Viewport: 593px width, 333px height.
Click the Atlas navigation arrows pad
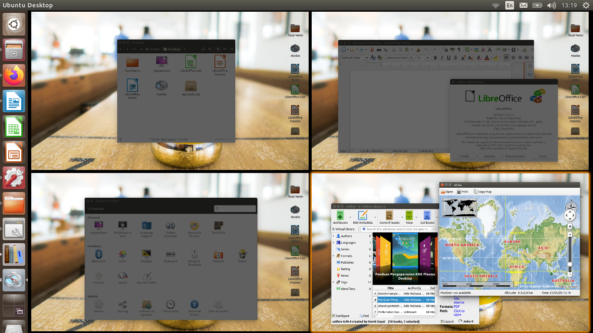pyautogui.click(x=570, y=215)
